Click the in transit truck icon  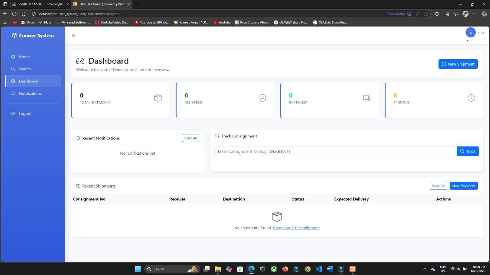tap(367, 98)
